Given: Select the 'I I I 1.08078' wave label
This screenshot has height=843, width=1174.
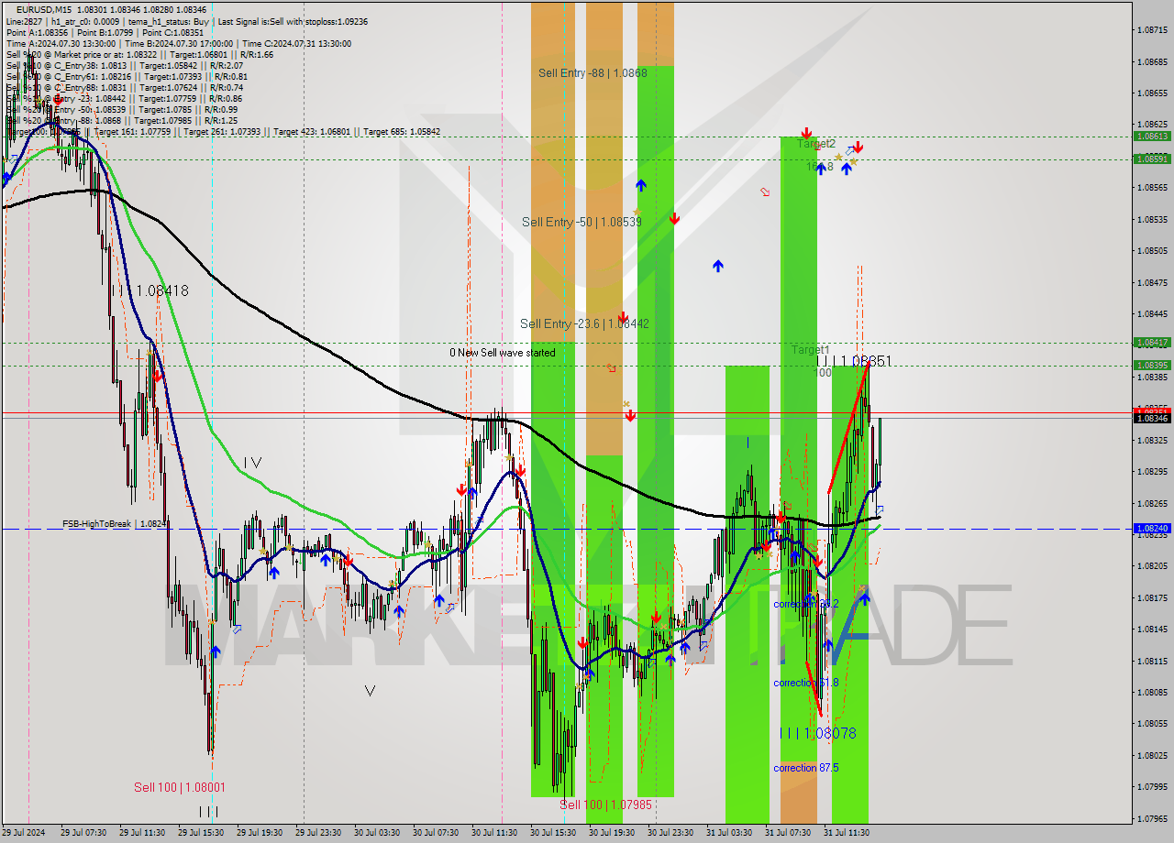Looking at the screenshot, I should pyautogui.click(x=818, y=733).
